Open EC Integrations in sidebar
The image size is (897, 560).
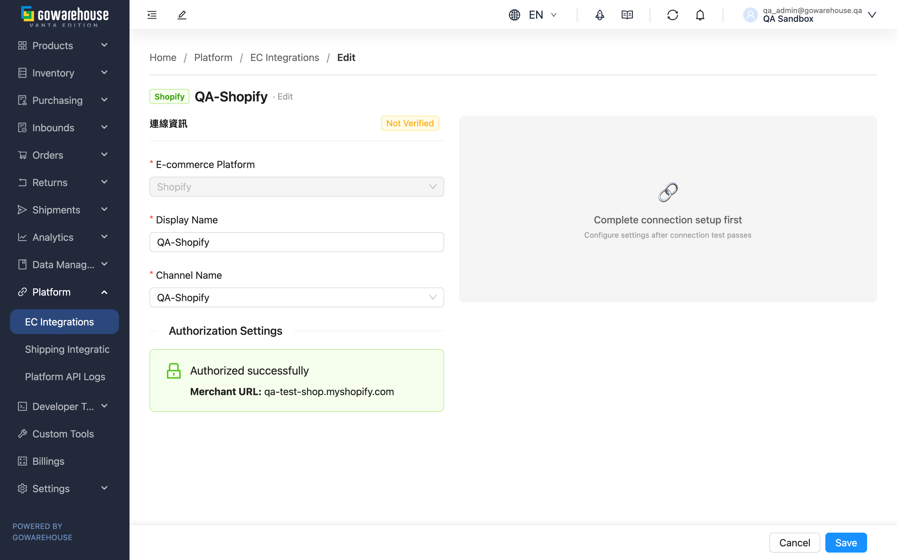click(64, 322)
